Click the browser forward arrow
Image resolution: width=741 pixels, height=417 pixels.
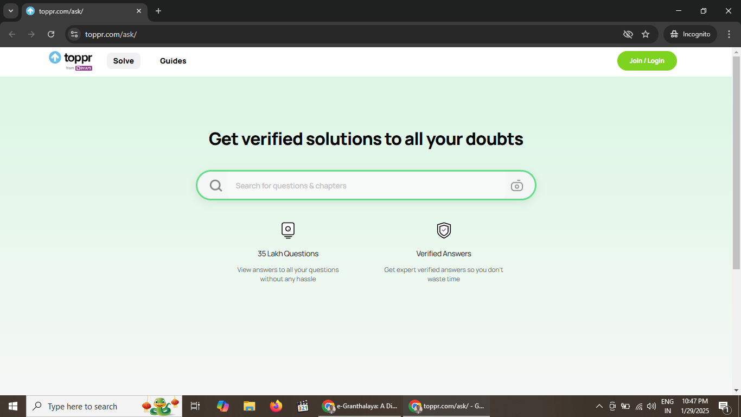click(31, 34)
